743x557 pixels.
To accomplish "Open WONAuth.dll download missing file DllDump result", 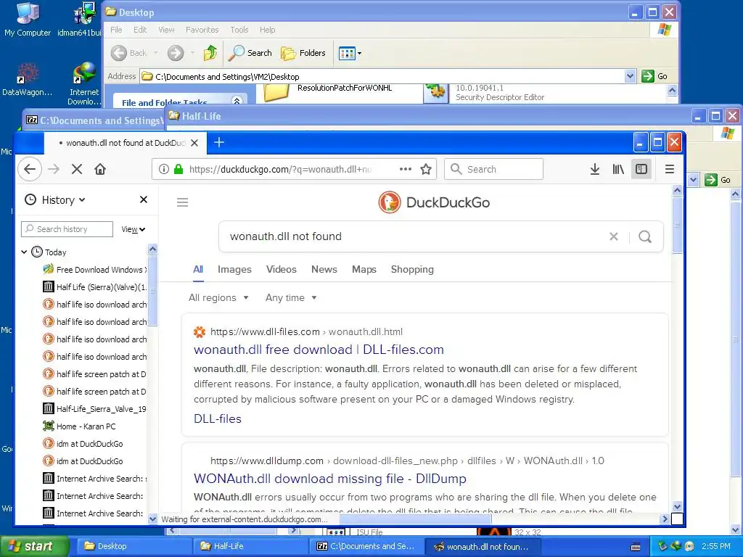I will (330, 479).
